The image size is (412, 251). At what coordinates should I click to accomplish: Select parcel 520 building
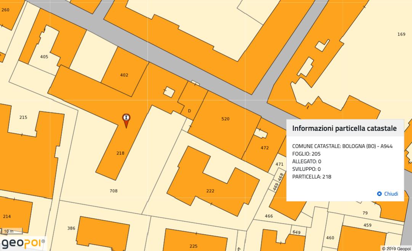(x=225, y=119)
